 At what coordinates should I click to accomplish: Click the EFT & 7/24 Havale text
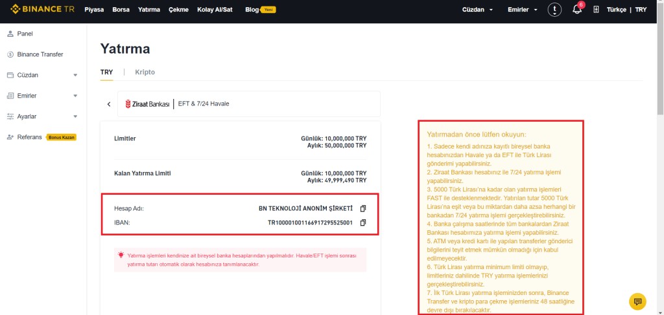point(204,104)
